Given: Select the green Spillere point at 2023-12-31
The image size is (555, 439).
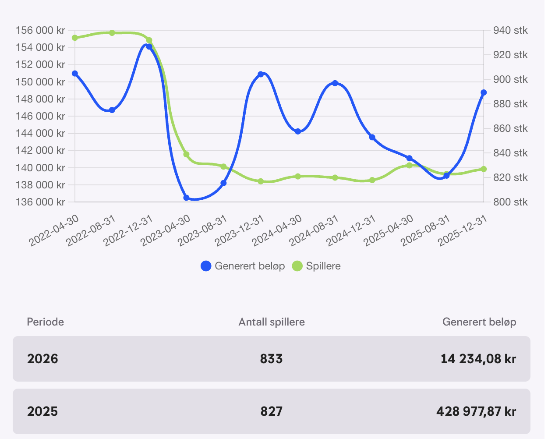Looking at the screenshot, I should tap(261, 181).
